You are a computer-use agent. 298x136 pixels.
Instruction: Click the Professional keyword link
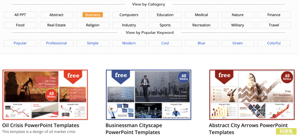coord(56,43)
